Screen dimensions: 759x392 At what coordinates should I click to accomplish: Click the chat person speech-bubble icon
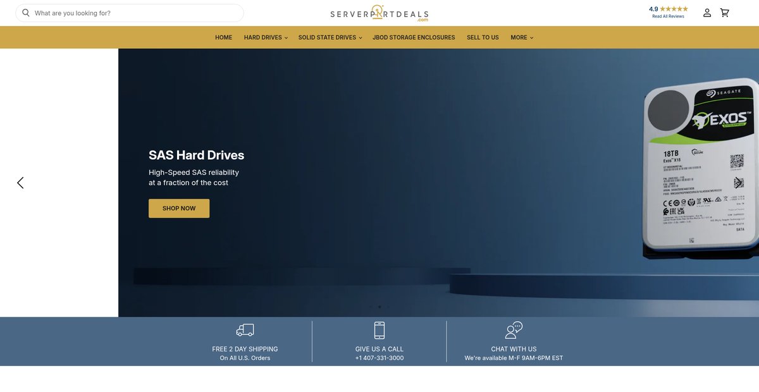[514, 330]
